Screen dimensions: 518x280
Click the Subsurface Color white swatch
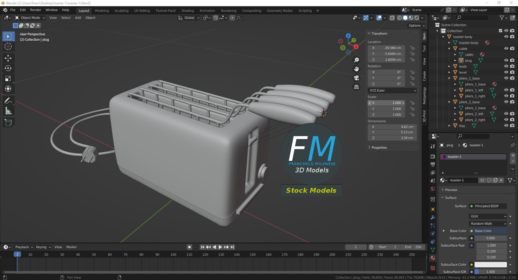(x=491, y=265)
